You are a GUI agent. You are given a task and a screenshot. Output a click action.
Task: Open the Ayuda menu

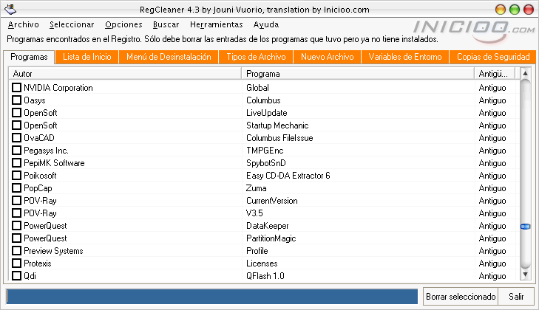[x=266, y=24]
